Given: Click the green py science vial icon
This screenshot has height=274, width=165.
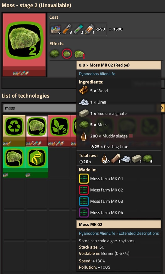Looking at the screenshot, I should point(78,29).
